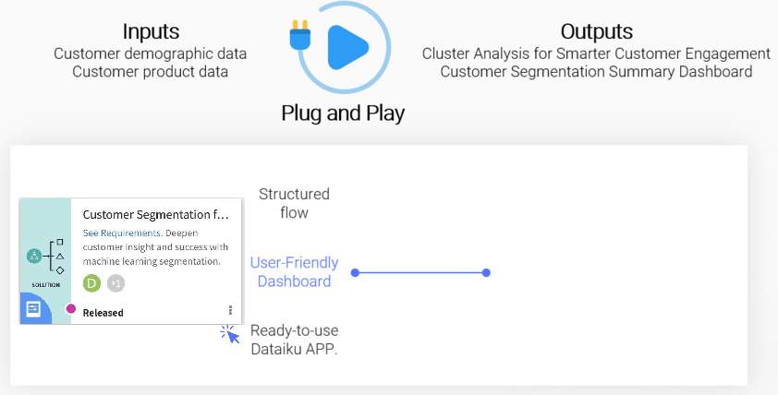778x395 pixels.
Task: Click the left endpoint dot of the blue line
Action: (x=355, y=272)
